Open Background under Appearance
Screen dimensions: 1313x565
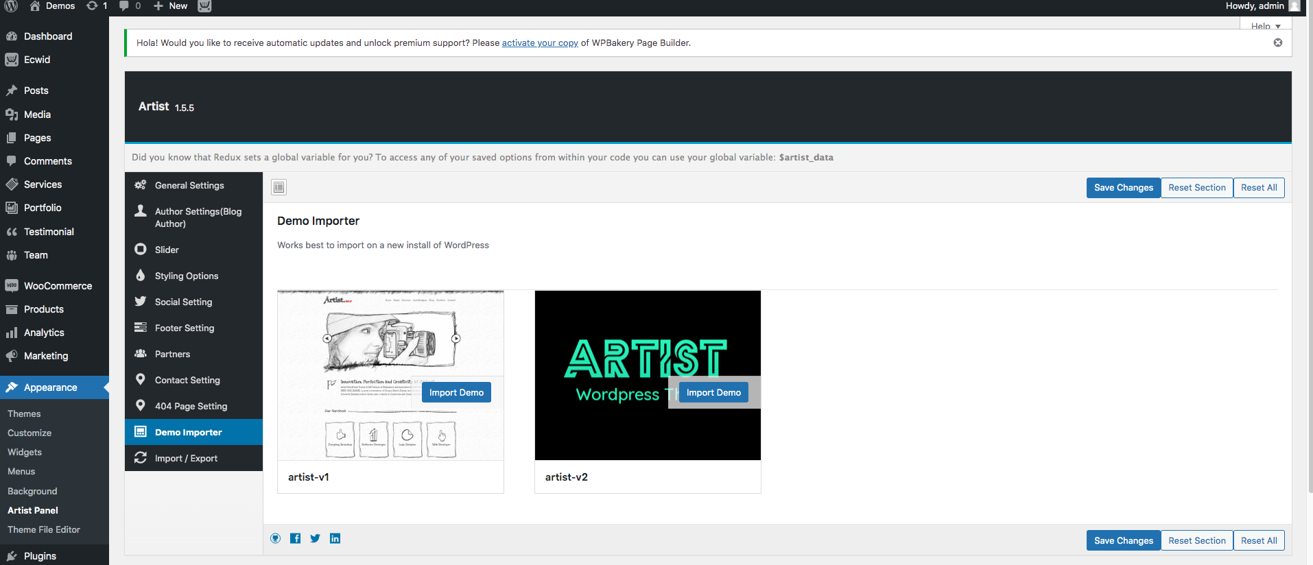[x=32, y=491]
